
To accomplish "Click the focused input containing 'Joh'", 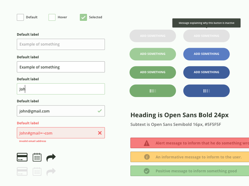I will (x=61, y=89).
